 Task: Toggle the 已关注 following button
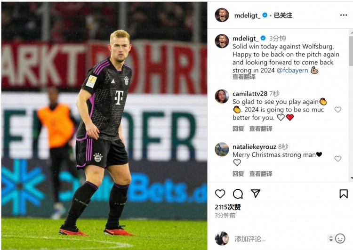pos(283,16)
